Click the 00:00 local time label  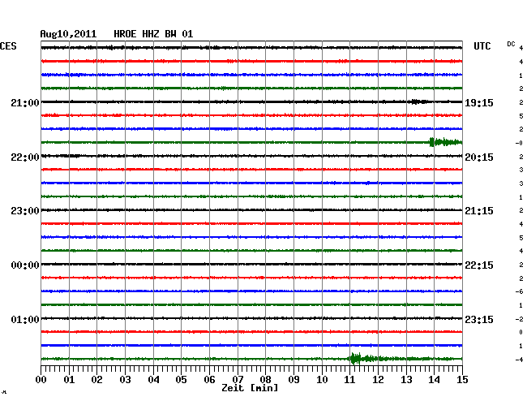tap(25, 265)
